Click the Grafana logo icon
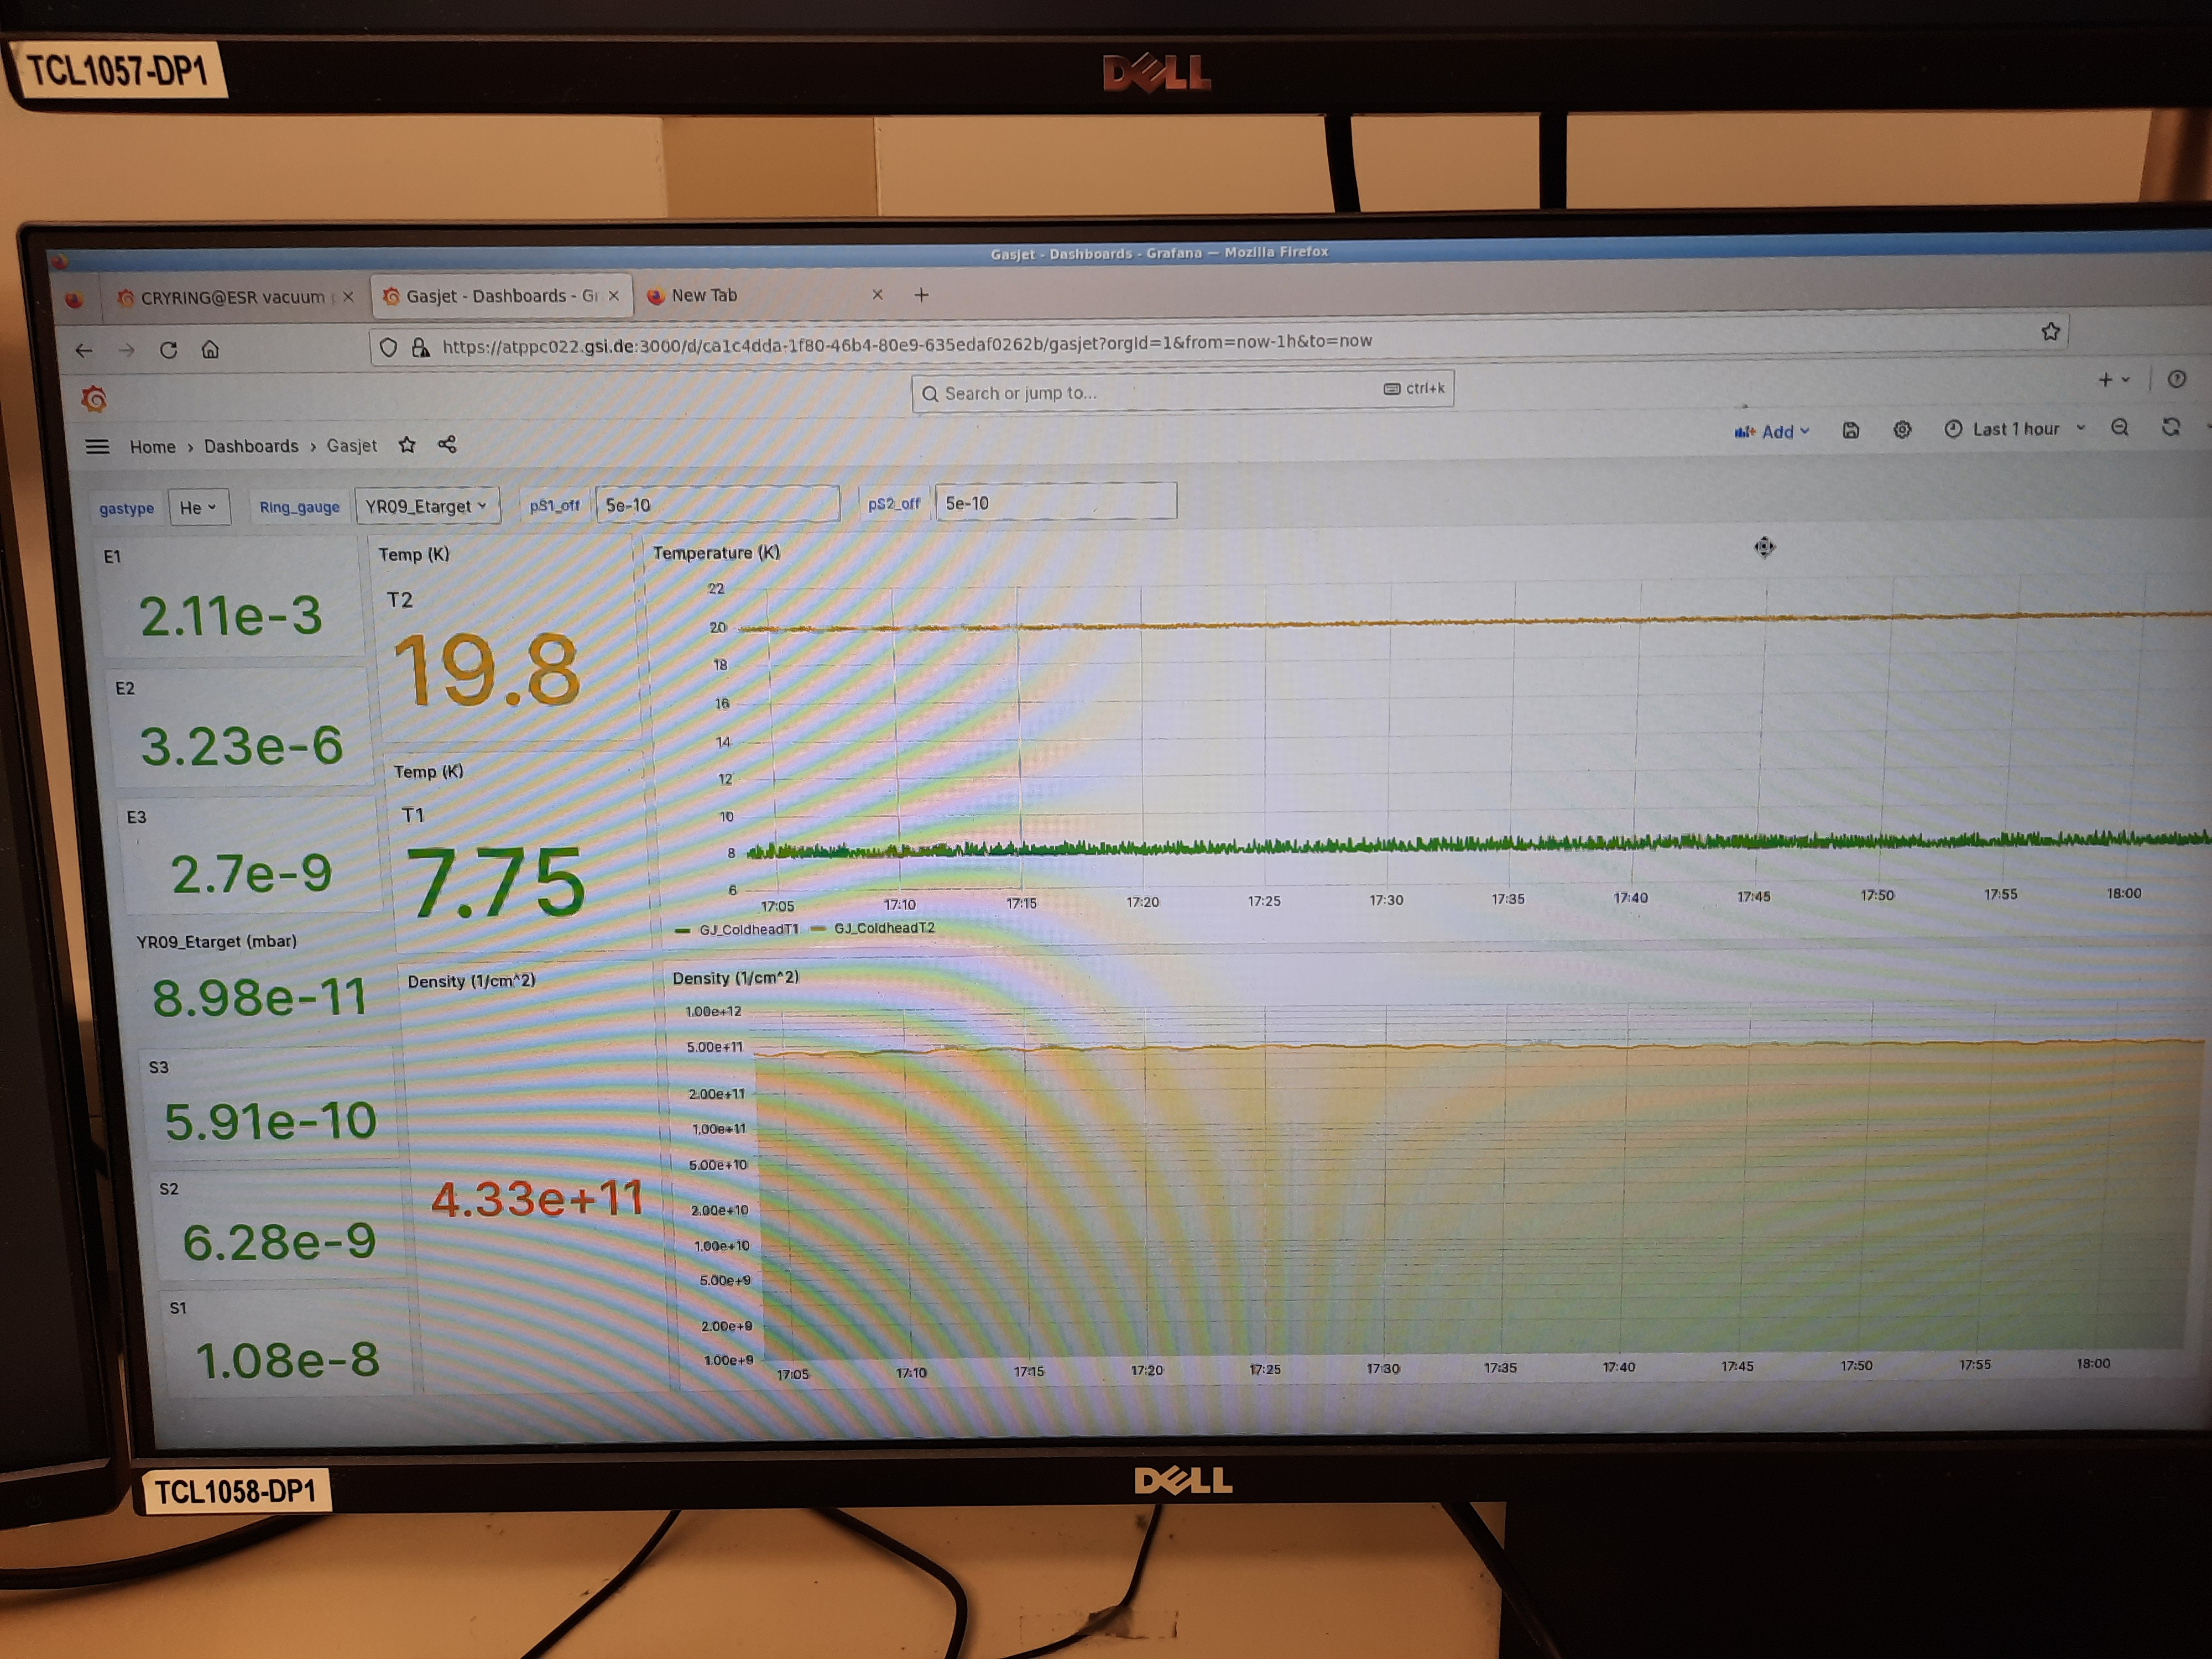The image size is (2212, 1659). point(94,399)
